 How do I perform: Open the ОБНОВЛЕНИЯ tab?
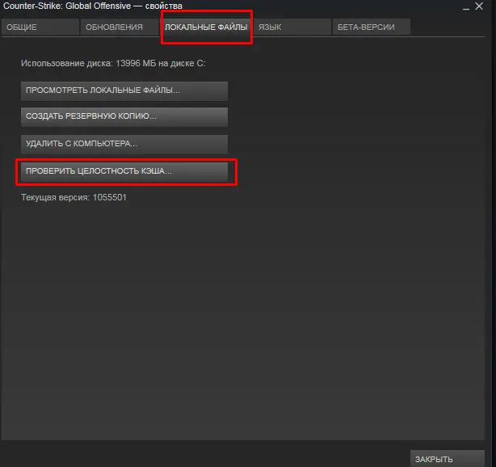(x=120, y=27)
